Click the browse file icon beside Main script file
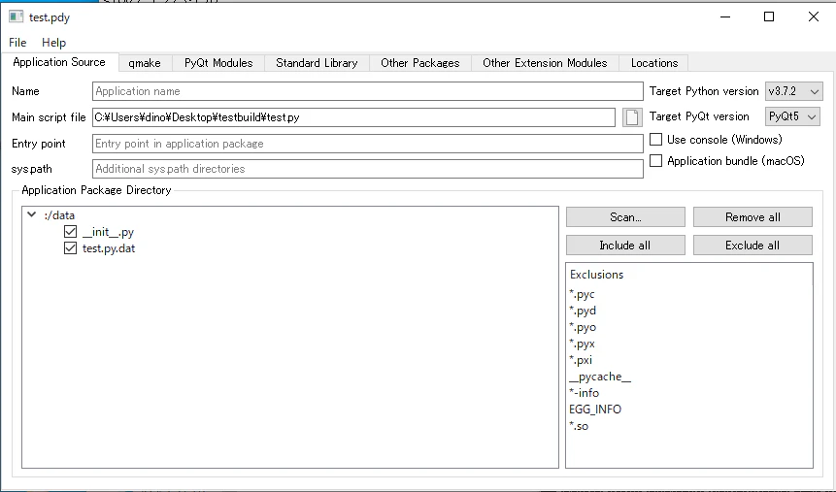Screen dimensions: 836x492 (x=632, y=117)
